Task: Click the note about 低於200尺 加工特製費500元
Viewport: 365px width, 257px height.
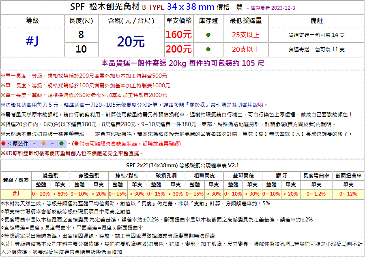Action: (x=84, y=76)
